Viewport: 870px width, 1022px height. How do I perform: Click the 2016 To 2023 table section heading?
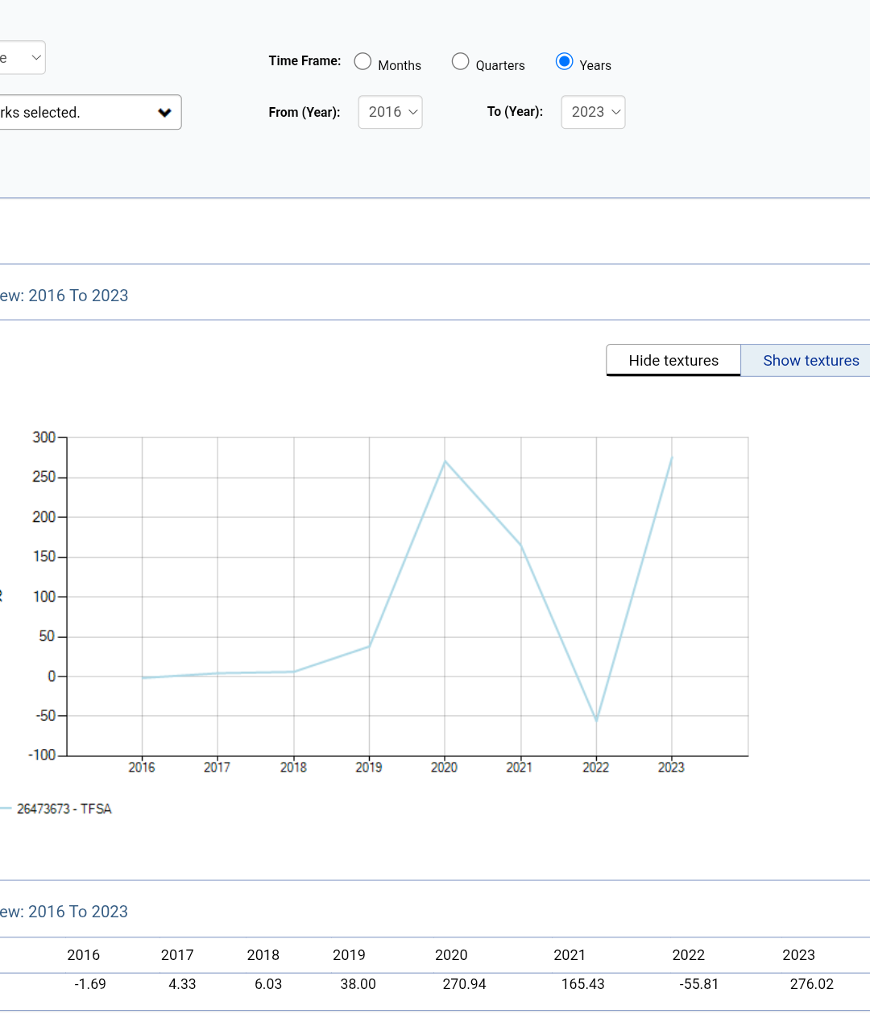point(64,912)
